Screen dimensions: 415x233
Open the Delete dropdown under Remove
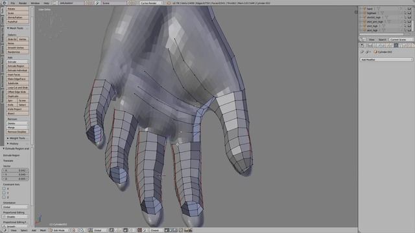pos(18,124)
